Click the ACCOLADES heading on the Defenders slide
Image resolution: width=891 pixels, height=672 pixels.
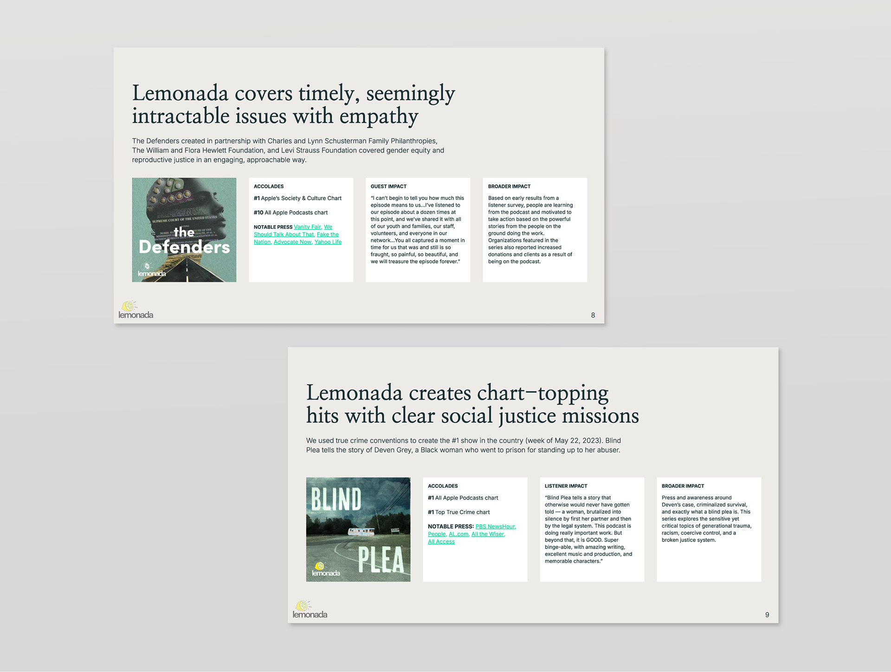coord(269,186)
